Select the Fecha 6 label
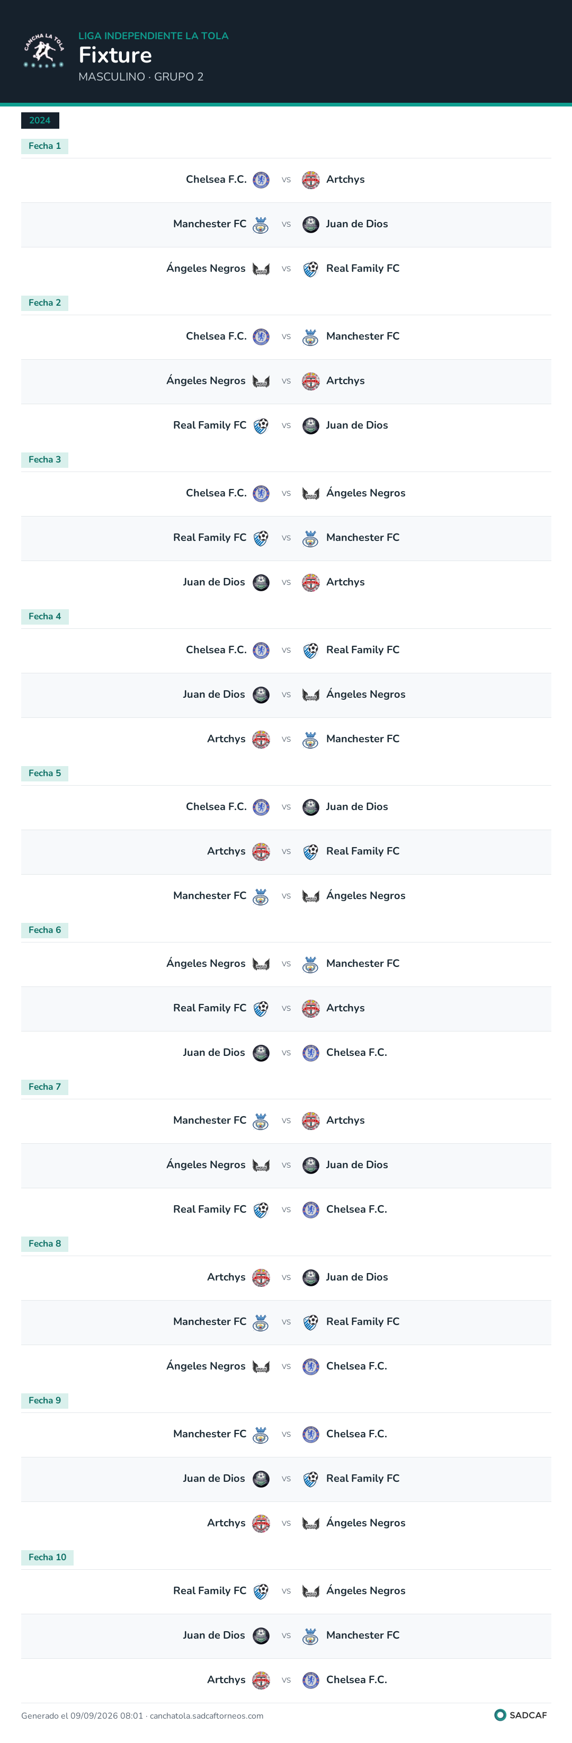Viewport: 572px width, 1743px height. (44, 930)
